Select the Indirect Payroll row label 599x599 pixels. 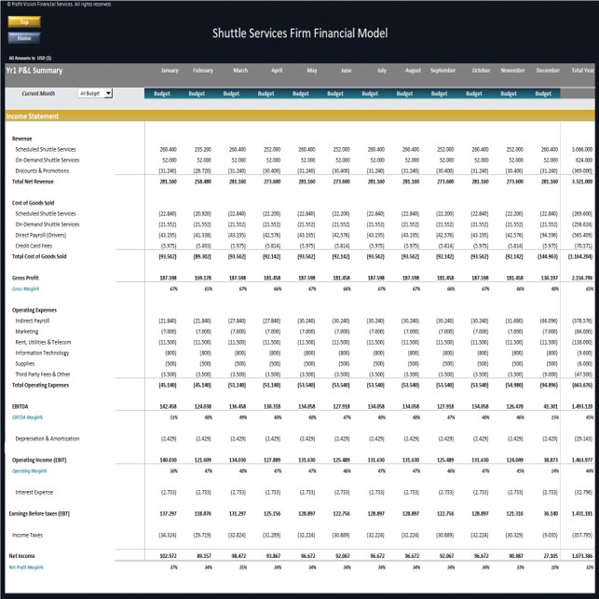tap(33, 320)
